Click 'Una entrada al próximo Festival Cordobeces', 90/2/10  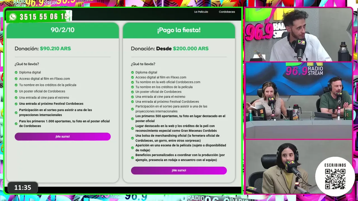click(x=51, y=104)
